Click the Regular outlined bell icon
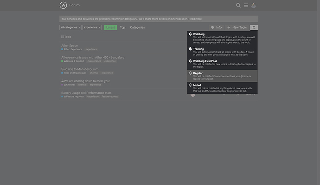Screen dimensions: 320x185 point(190,73)
